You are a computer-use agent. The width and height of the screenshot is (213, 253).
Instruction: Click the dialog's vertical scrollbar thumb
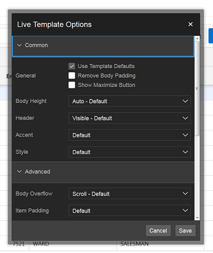197,88
